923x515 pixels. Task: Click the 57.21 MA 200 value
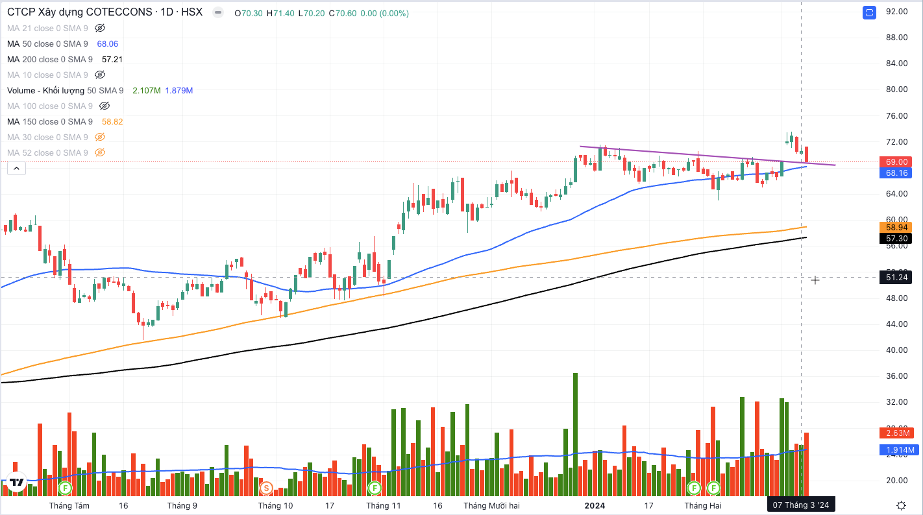coord(112,59)
